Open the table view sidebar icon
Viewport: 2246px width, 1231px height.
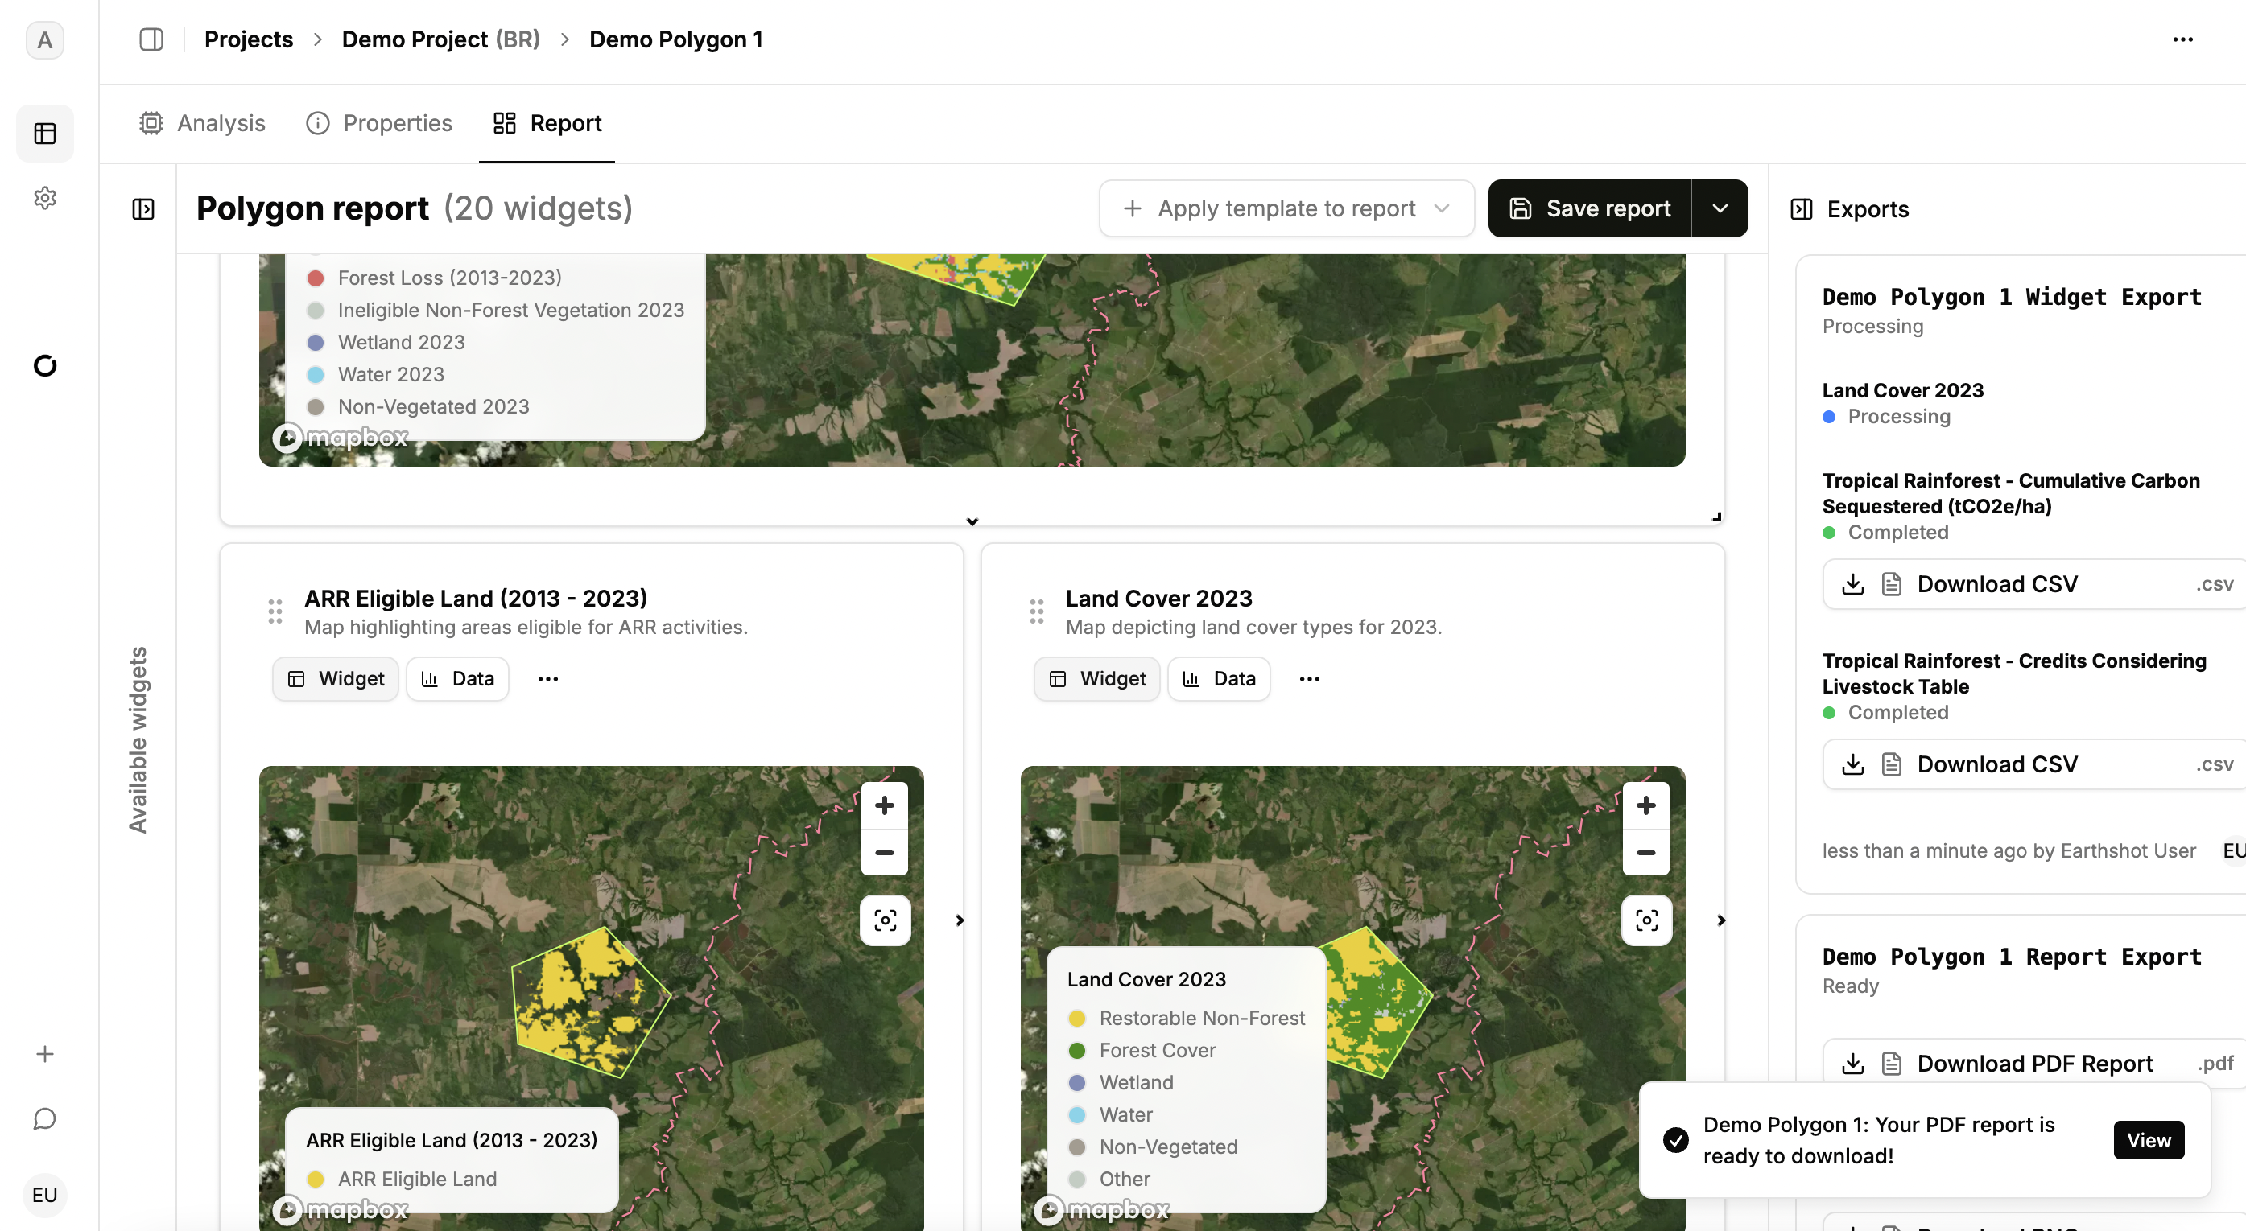(x=44, y=134)
